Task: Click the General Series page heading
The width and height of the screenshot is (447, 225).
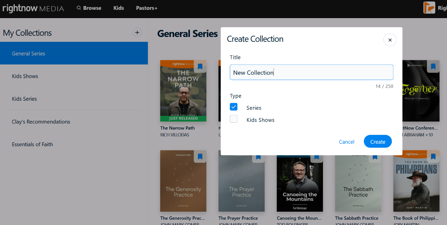Action: (x=187, y=34)
